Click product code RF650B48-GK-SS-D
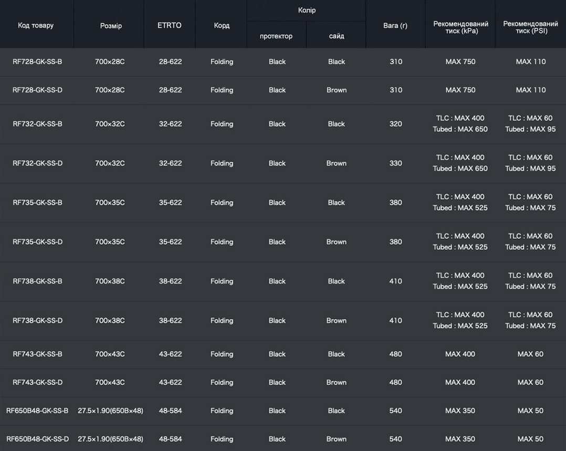566x451 pixels. (x=37, y=439)
